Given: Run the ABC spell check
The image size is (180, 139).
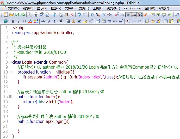Looking at the screenshot, I should pos(42,15).
